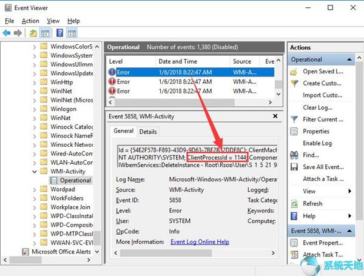Click the Event Viewer title bar icon
Image resolution: width=364 pixels, height=276 pixels.
8,8
